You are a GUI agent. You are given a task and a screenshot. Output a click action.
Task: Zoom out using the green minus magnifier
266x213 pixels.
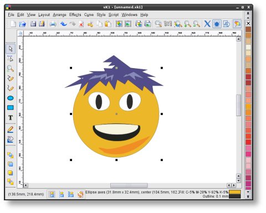(197, 24)
